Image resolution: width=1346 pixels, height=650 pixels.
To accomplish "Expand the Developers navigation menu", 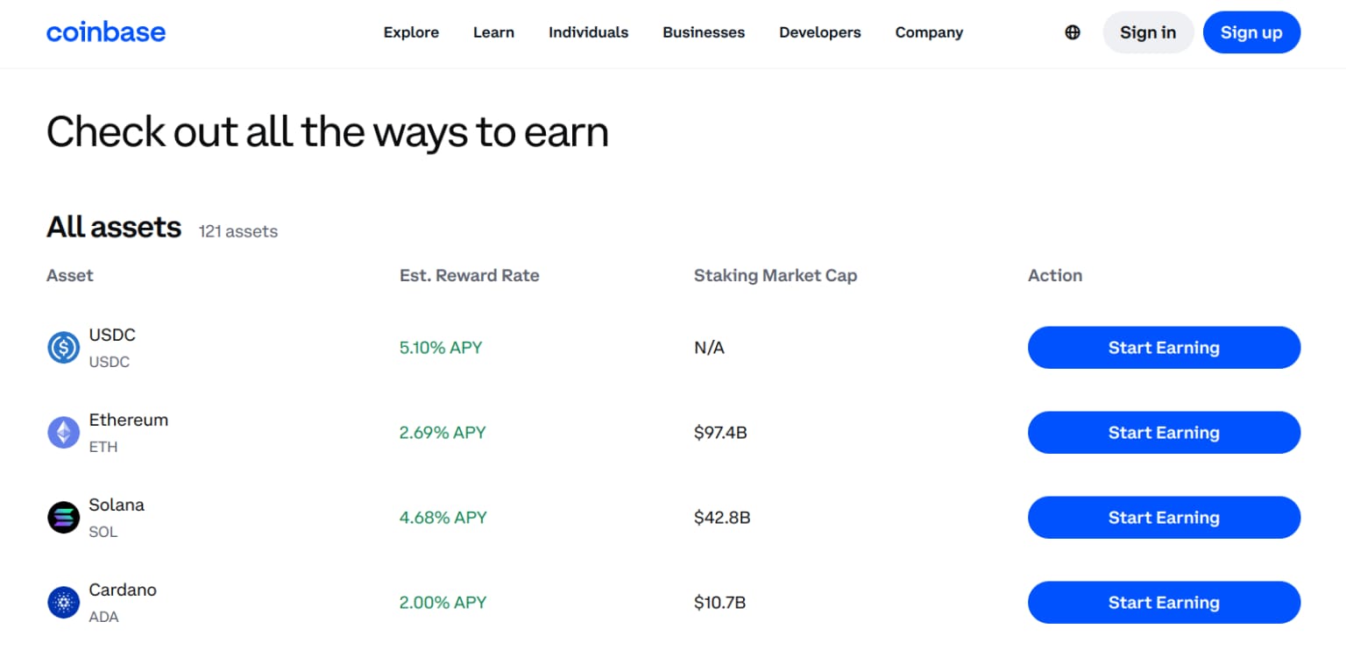I will click(819, 32).
